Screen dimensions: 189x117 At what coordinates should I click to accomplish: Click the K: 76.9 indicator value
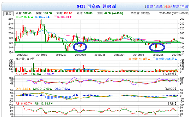coord(21,74)
